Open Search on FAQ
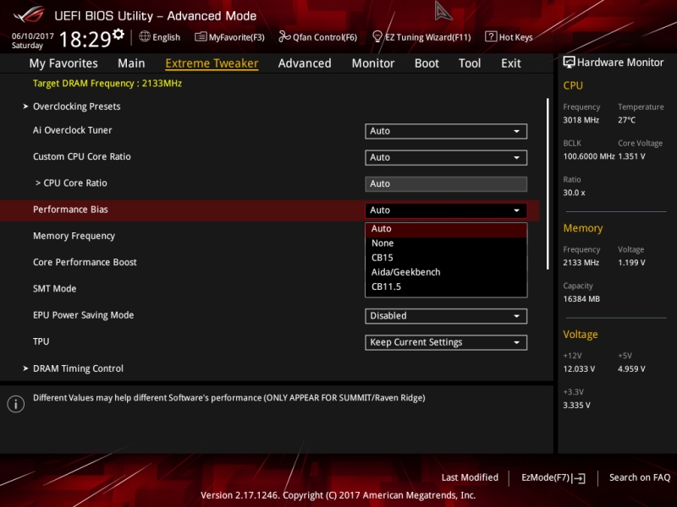This screenshot has width=677, height=507. [640, 477]
